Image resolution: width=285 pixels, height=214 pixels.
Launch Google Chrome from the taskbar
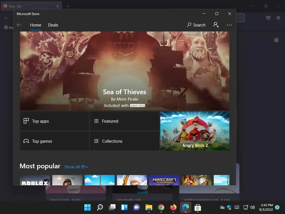tap(161, 207)
